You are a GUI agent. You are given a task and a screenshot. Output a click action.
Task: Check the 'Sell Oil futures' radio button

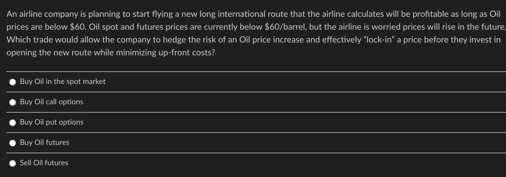pos(13,163)
